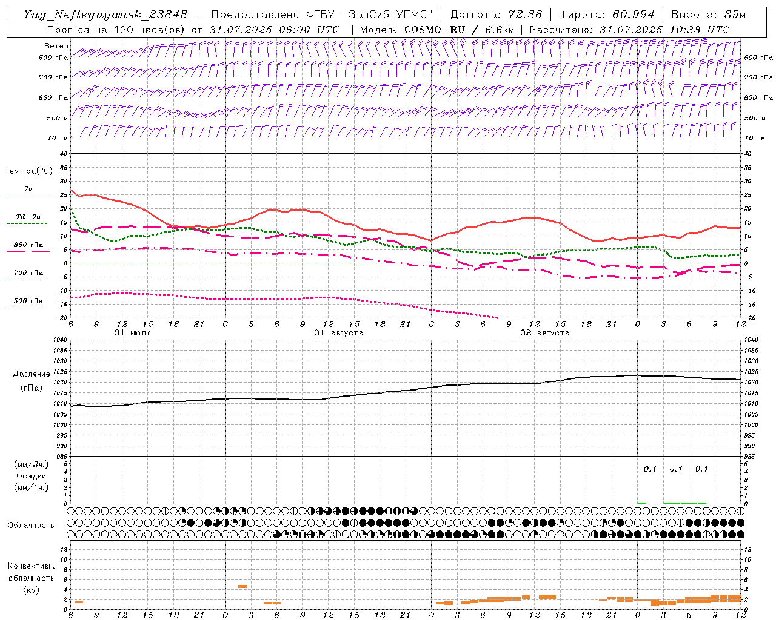
Task: Click the Td 2м dew point legend label
Action: 28,217
